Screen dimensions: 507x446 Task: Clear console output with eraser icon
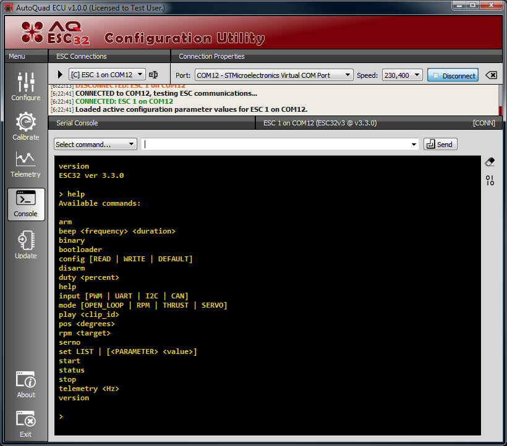click(490, 162)
